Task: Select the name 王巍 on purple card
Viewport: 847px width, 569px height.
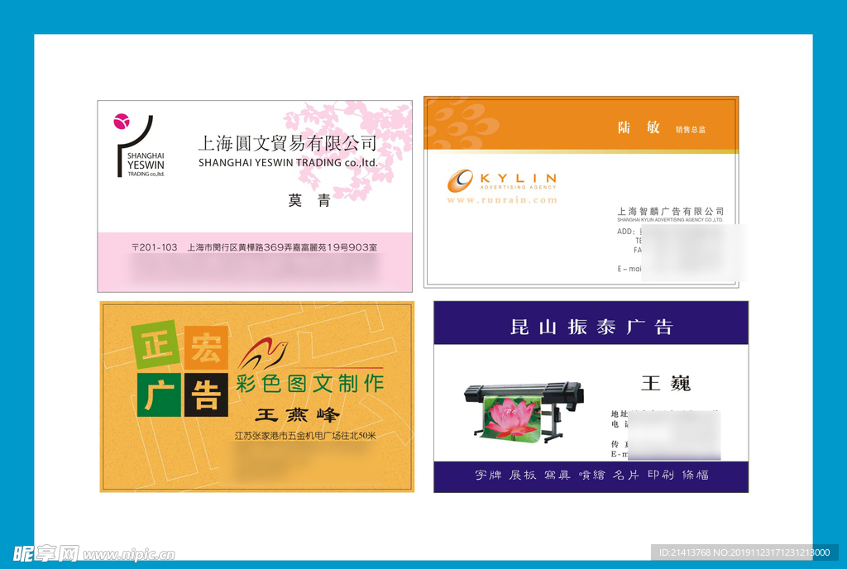Action: [x=665, y=383]
